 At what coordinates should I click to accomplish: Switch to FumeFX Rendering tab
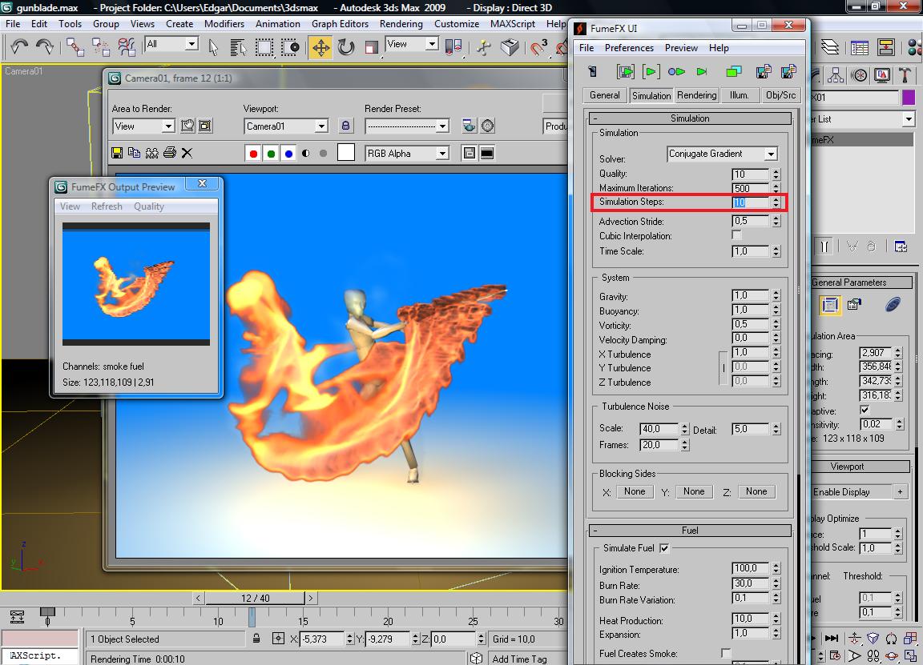[697, 95]
